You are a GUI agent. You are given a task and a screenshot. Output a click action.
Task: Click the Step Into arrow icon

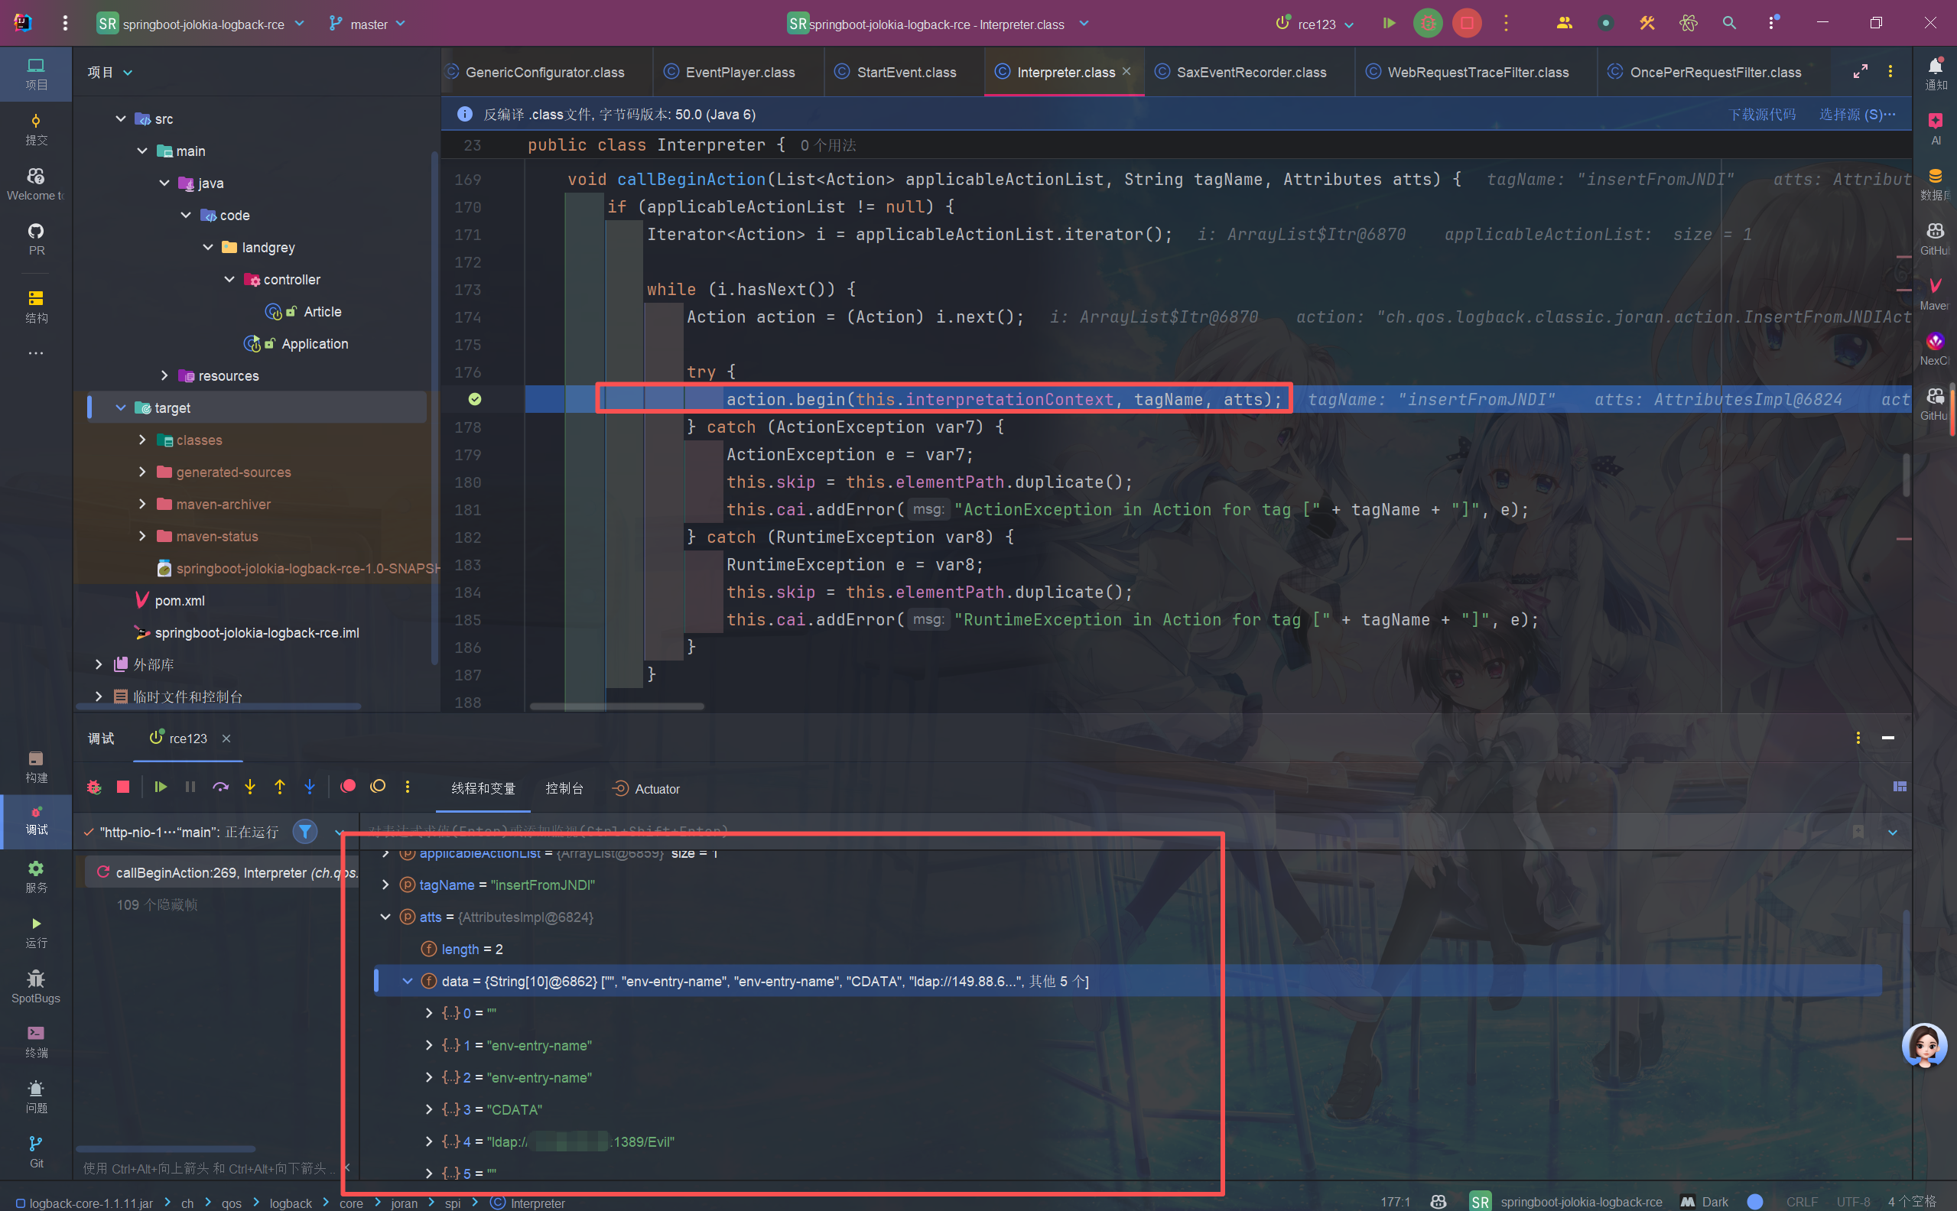[x=250, y=787]
